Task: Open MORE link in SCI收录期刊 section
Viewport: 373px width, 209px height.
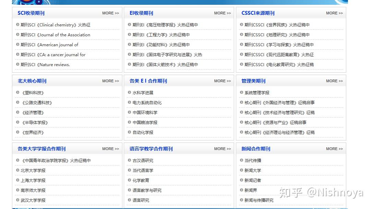Action: 110,13
